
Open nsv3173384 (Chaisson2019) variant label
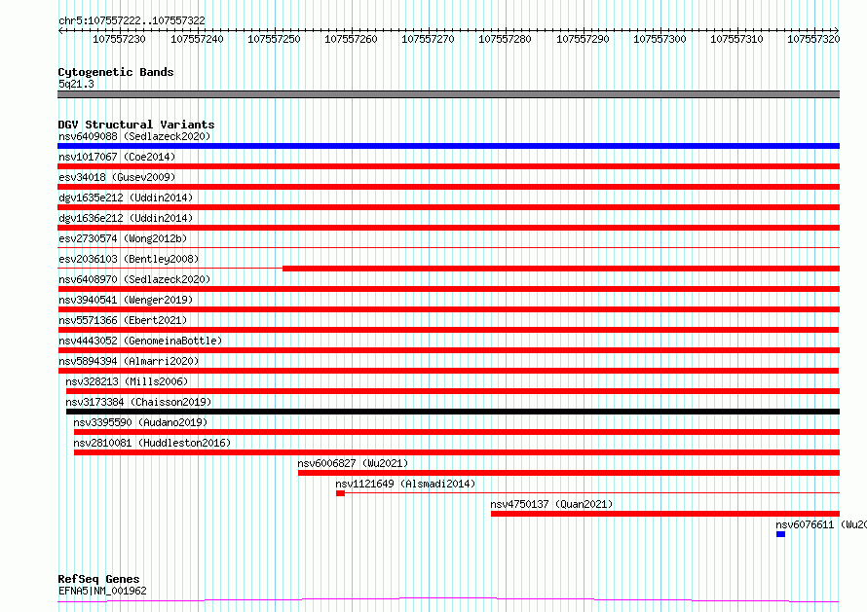(x=138, y=402)
